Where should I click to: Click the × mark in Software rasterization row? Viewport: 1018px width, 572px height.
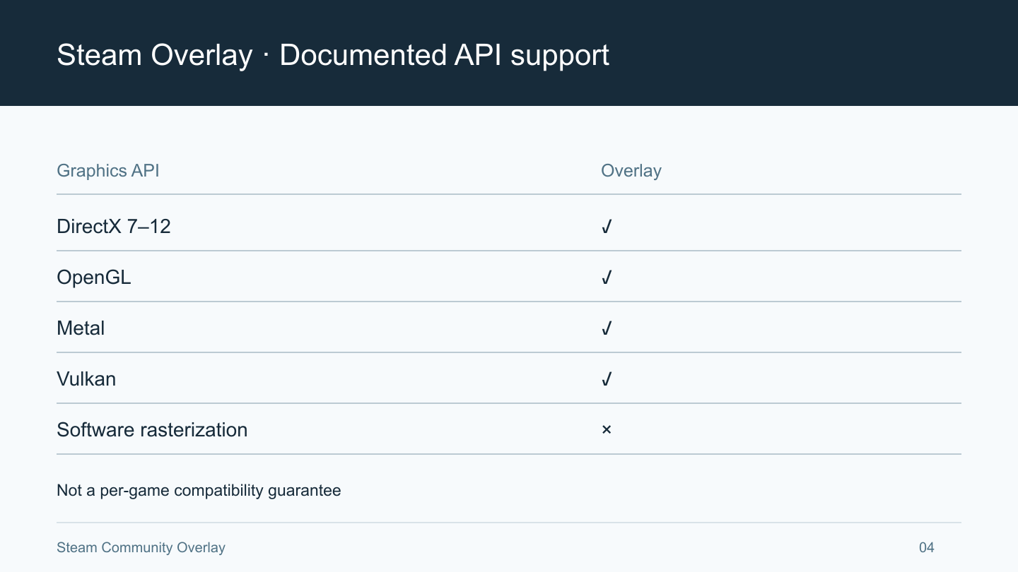tap(607, 429)
